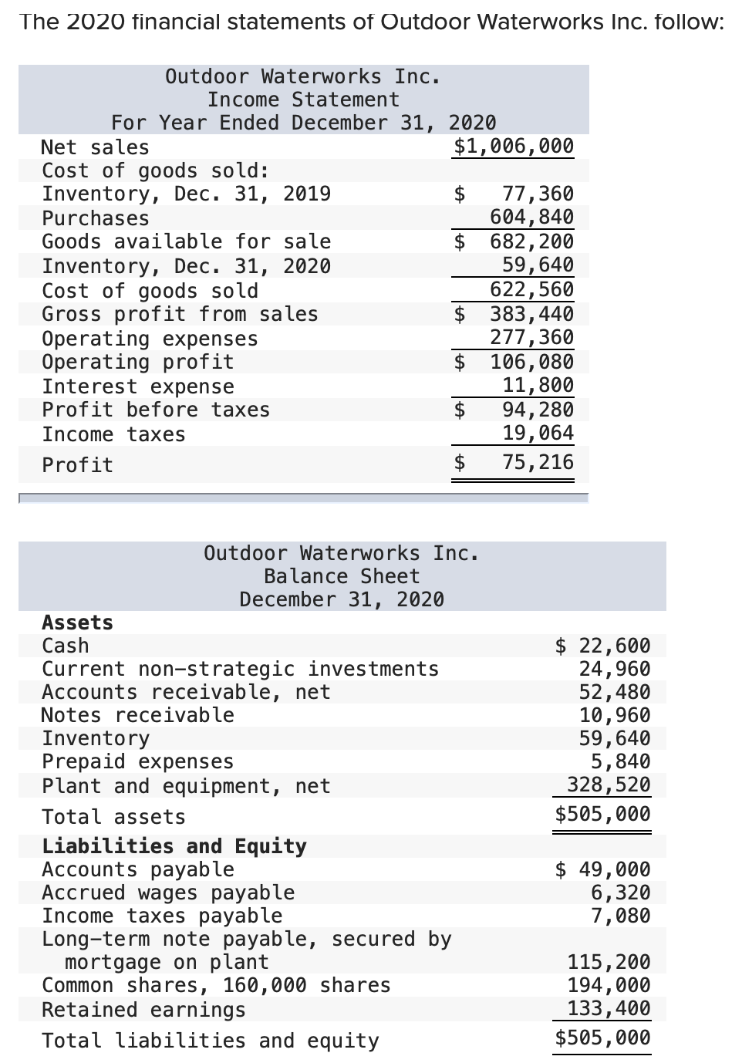Click the Assets section heading
The image size is (742, 1063).
coord(78,623)
